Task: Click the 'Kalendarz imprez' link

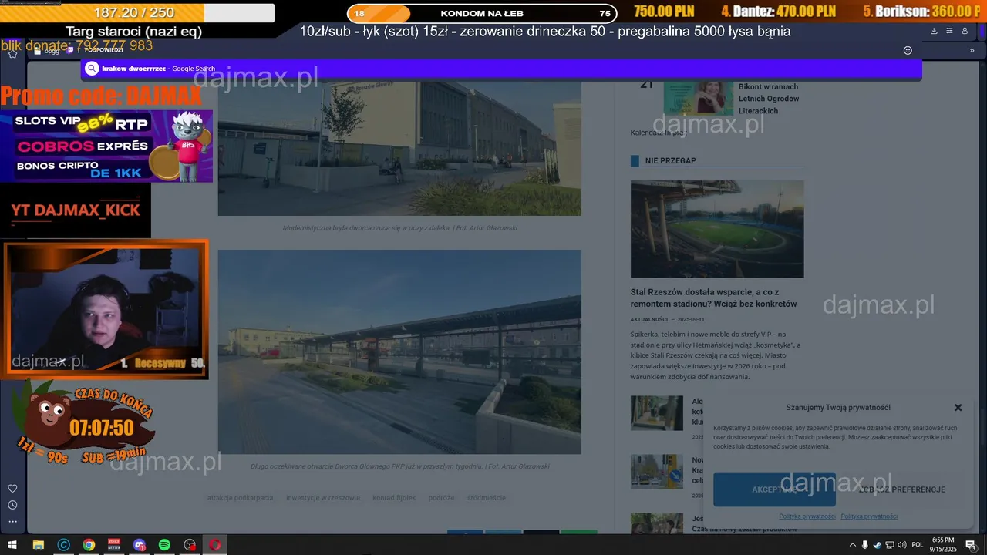Action: pos(658,133)
